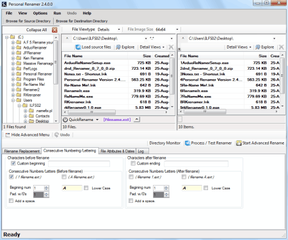Open the destination path dropdown arrow
The image size is (288, 240).
274,38
